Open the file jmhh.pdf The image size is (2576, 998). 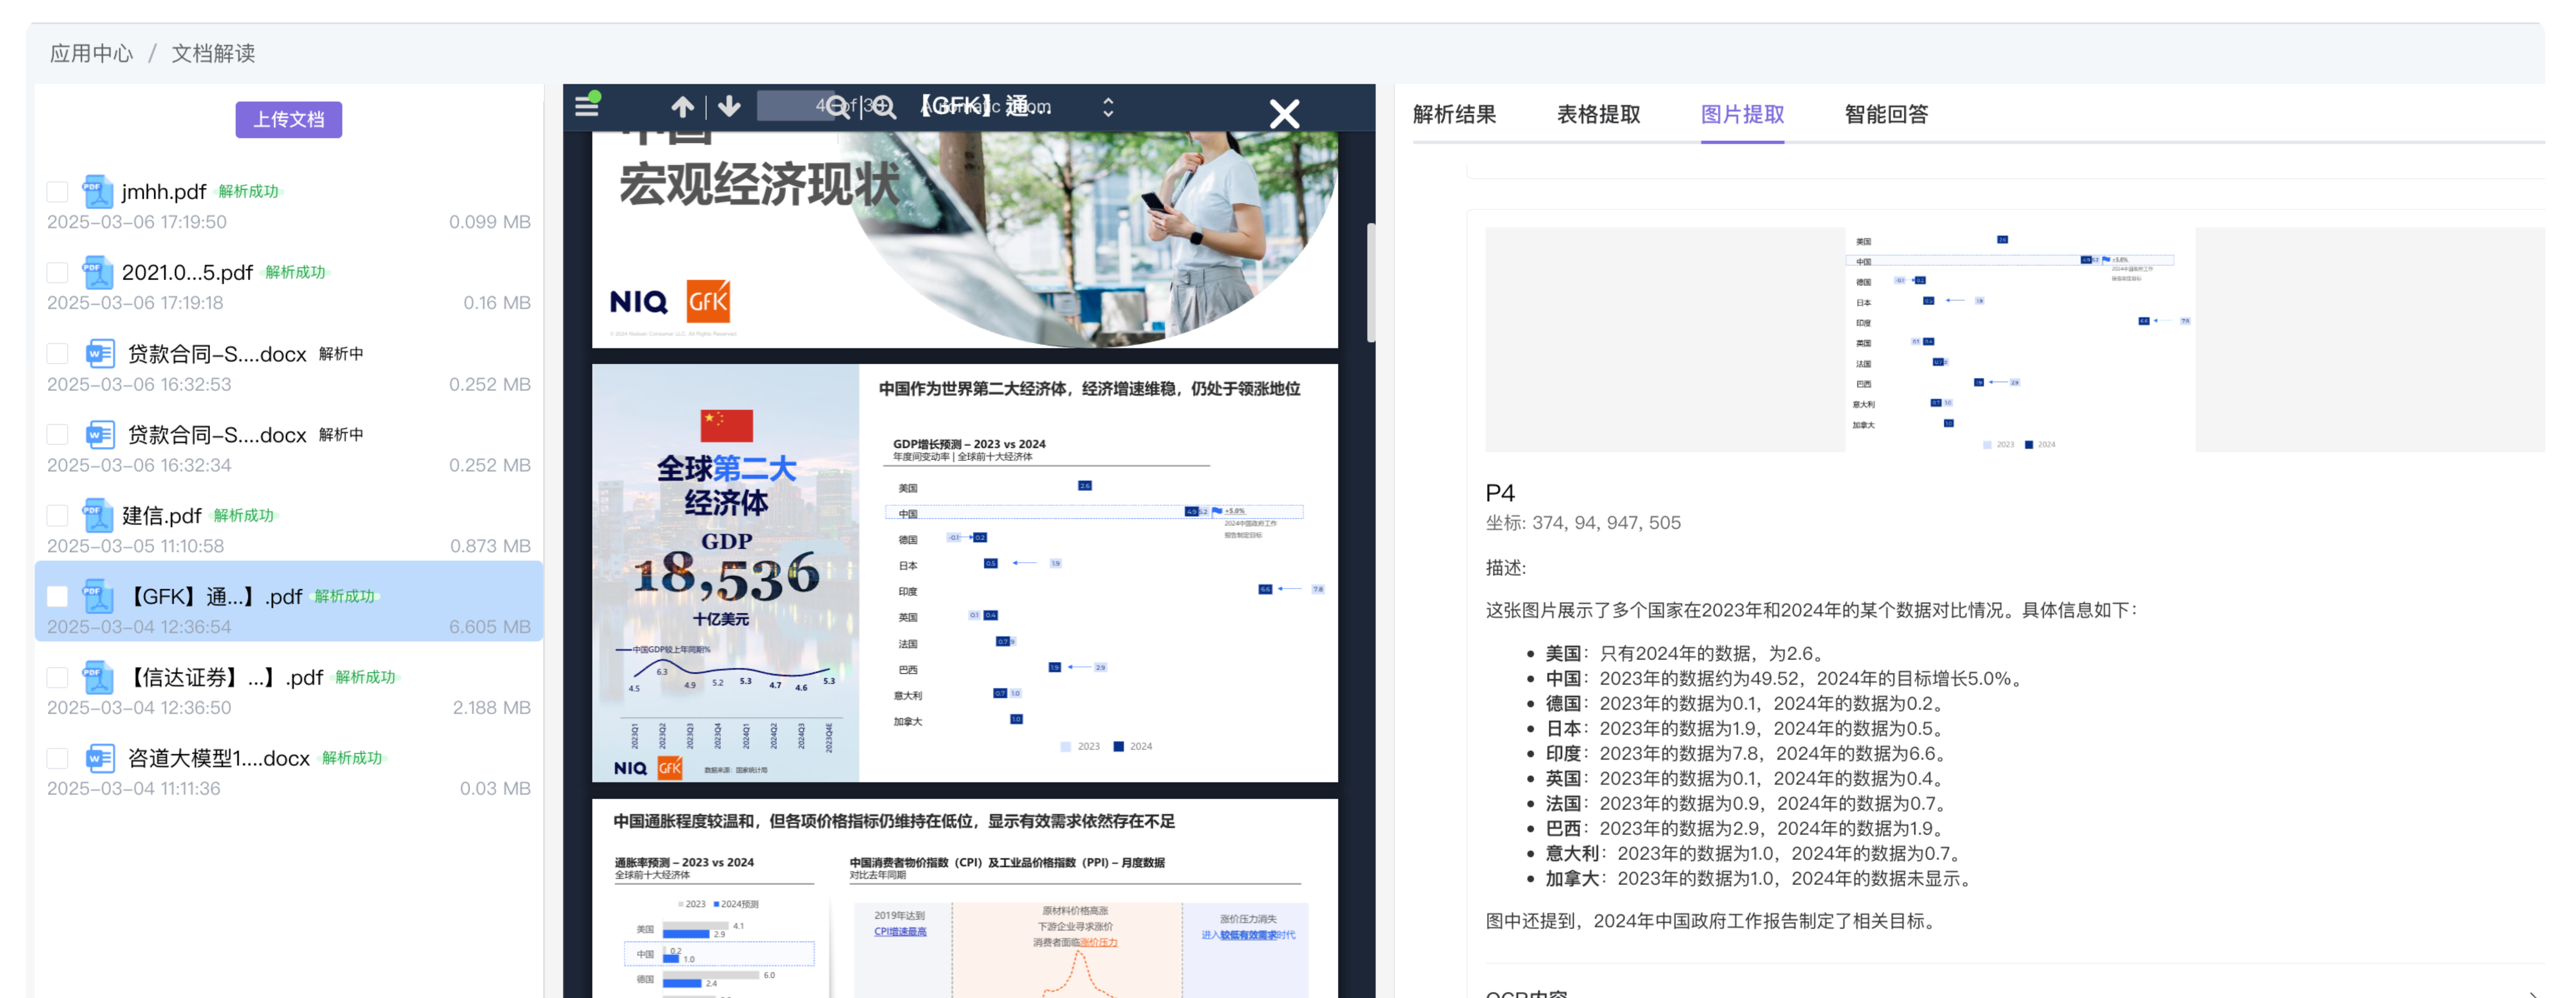(164, 191)
